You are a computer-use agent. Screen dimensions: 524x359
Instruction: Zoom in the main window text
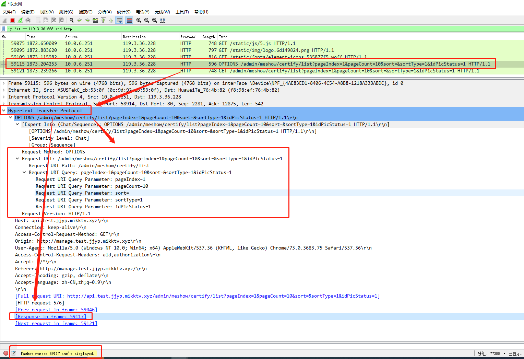click(x=139, y=20)
